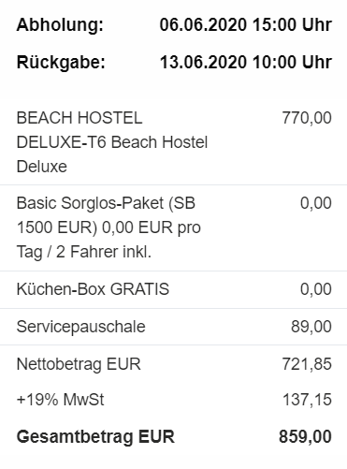This screenshot has width=347, height=469.
Task: Click the Küchen-Box 0,00 price
Action: coord(316,289)
